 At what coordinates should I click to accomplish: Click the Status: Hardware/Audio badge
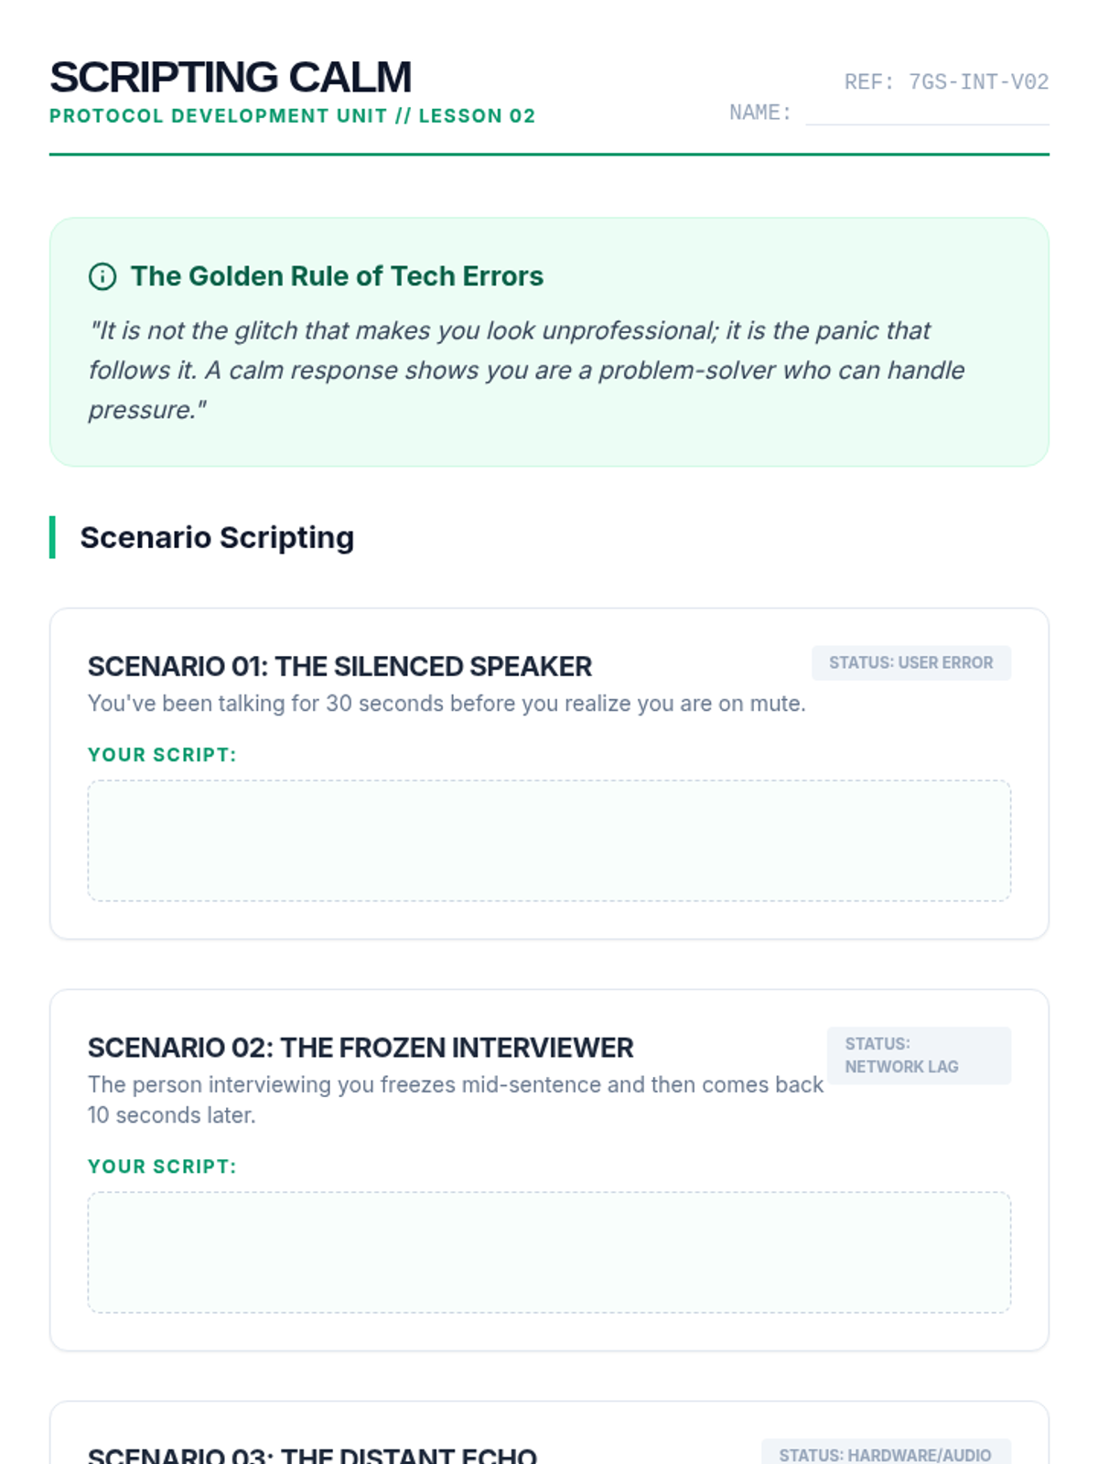[885, 1453]
